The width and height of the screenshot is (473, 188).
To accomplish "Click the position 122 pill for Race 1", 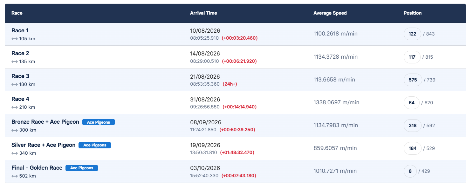I will [x=413, y=34].
